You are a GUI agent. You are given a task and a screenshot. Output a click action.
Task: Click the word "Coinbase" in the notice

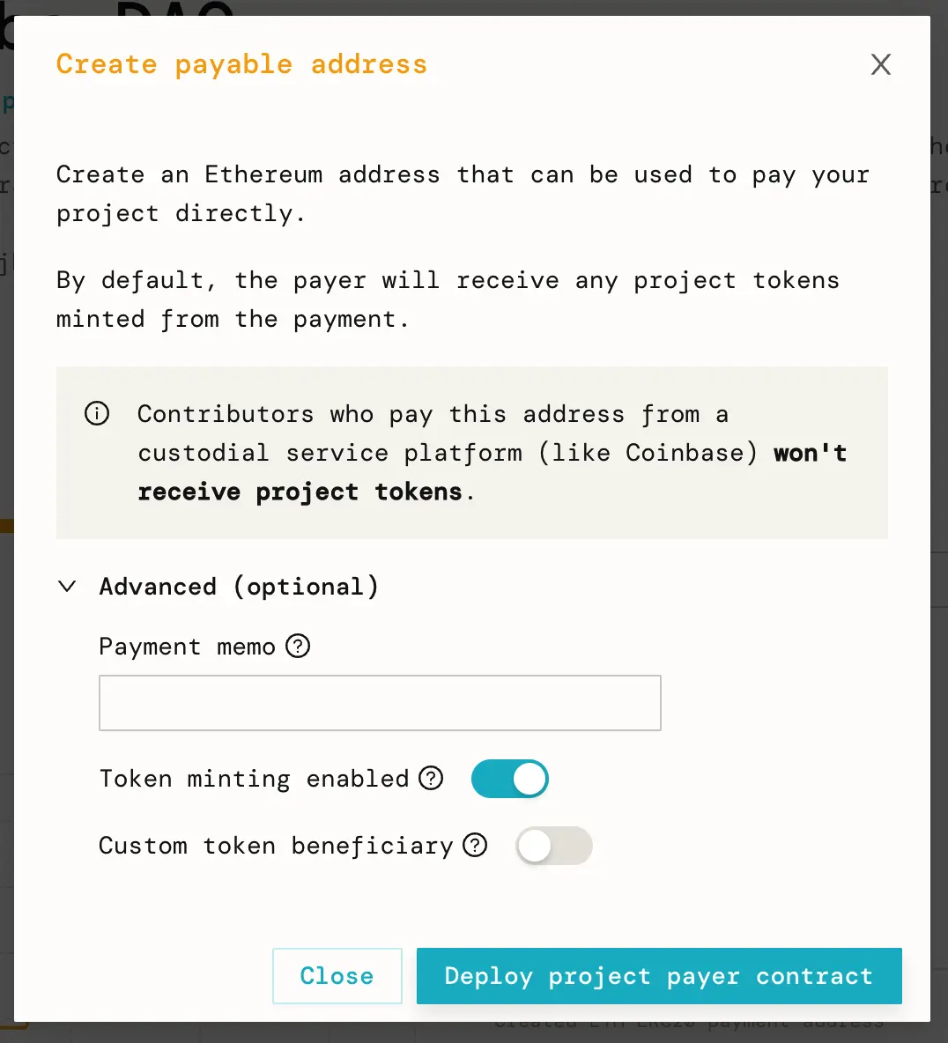pos(685,453)
